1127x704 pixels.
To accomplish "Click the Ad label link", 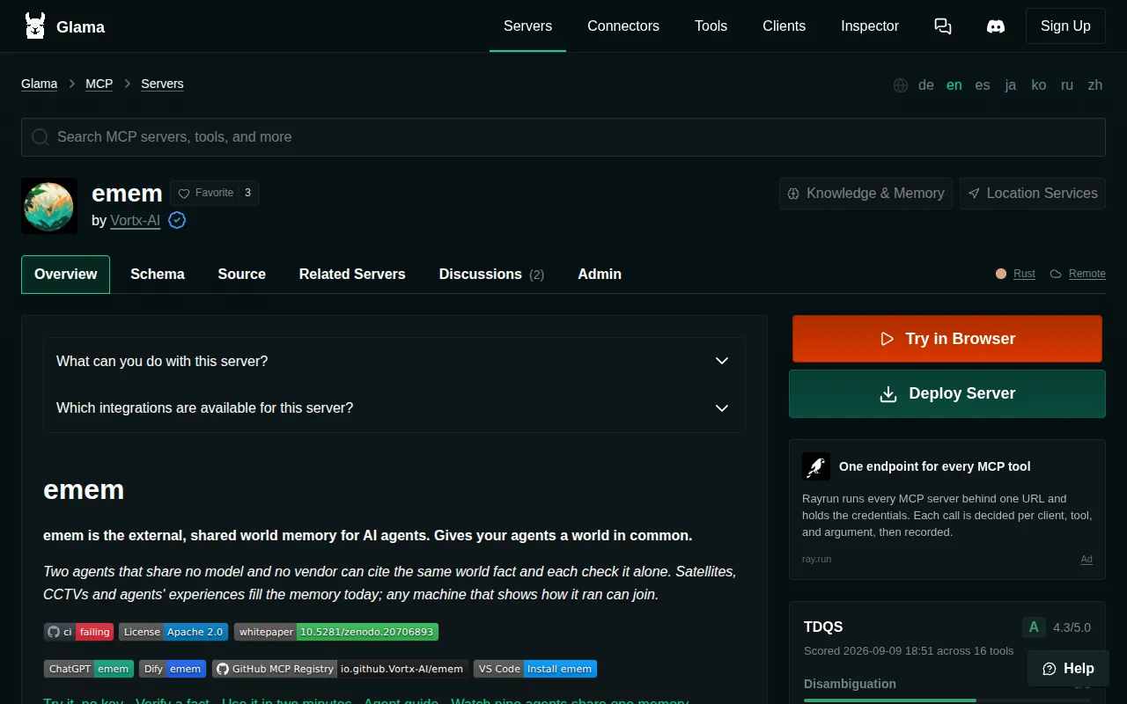I will (x=1086, y=560).
